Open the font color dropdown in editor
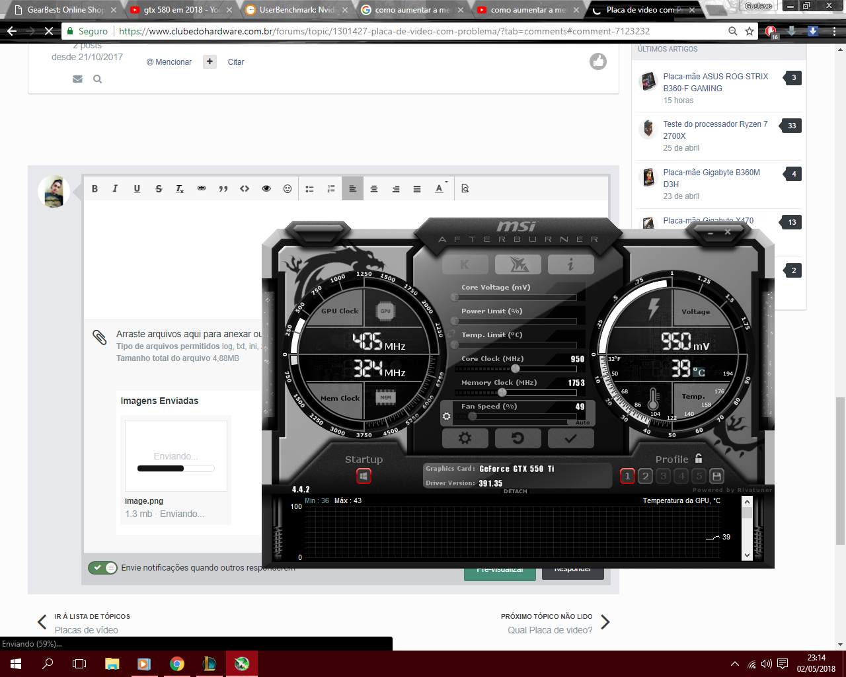846x677 pixels. pyautogui.click(x=440, y=189)
